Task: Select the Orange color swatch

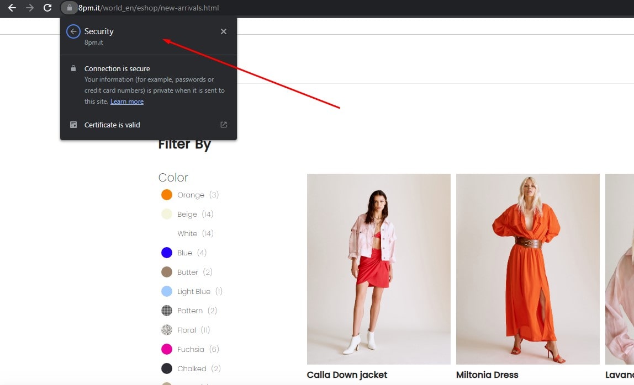Action: coord(167,195)
